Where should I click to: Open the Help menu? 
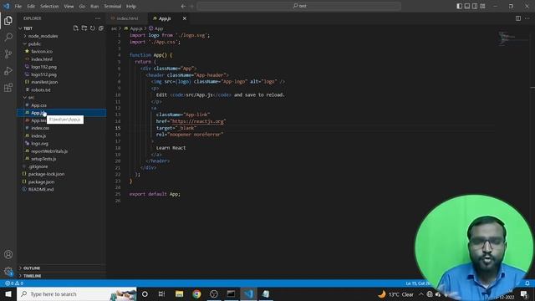tap(131, 6)
